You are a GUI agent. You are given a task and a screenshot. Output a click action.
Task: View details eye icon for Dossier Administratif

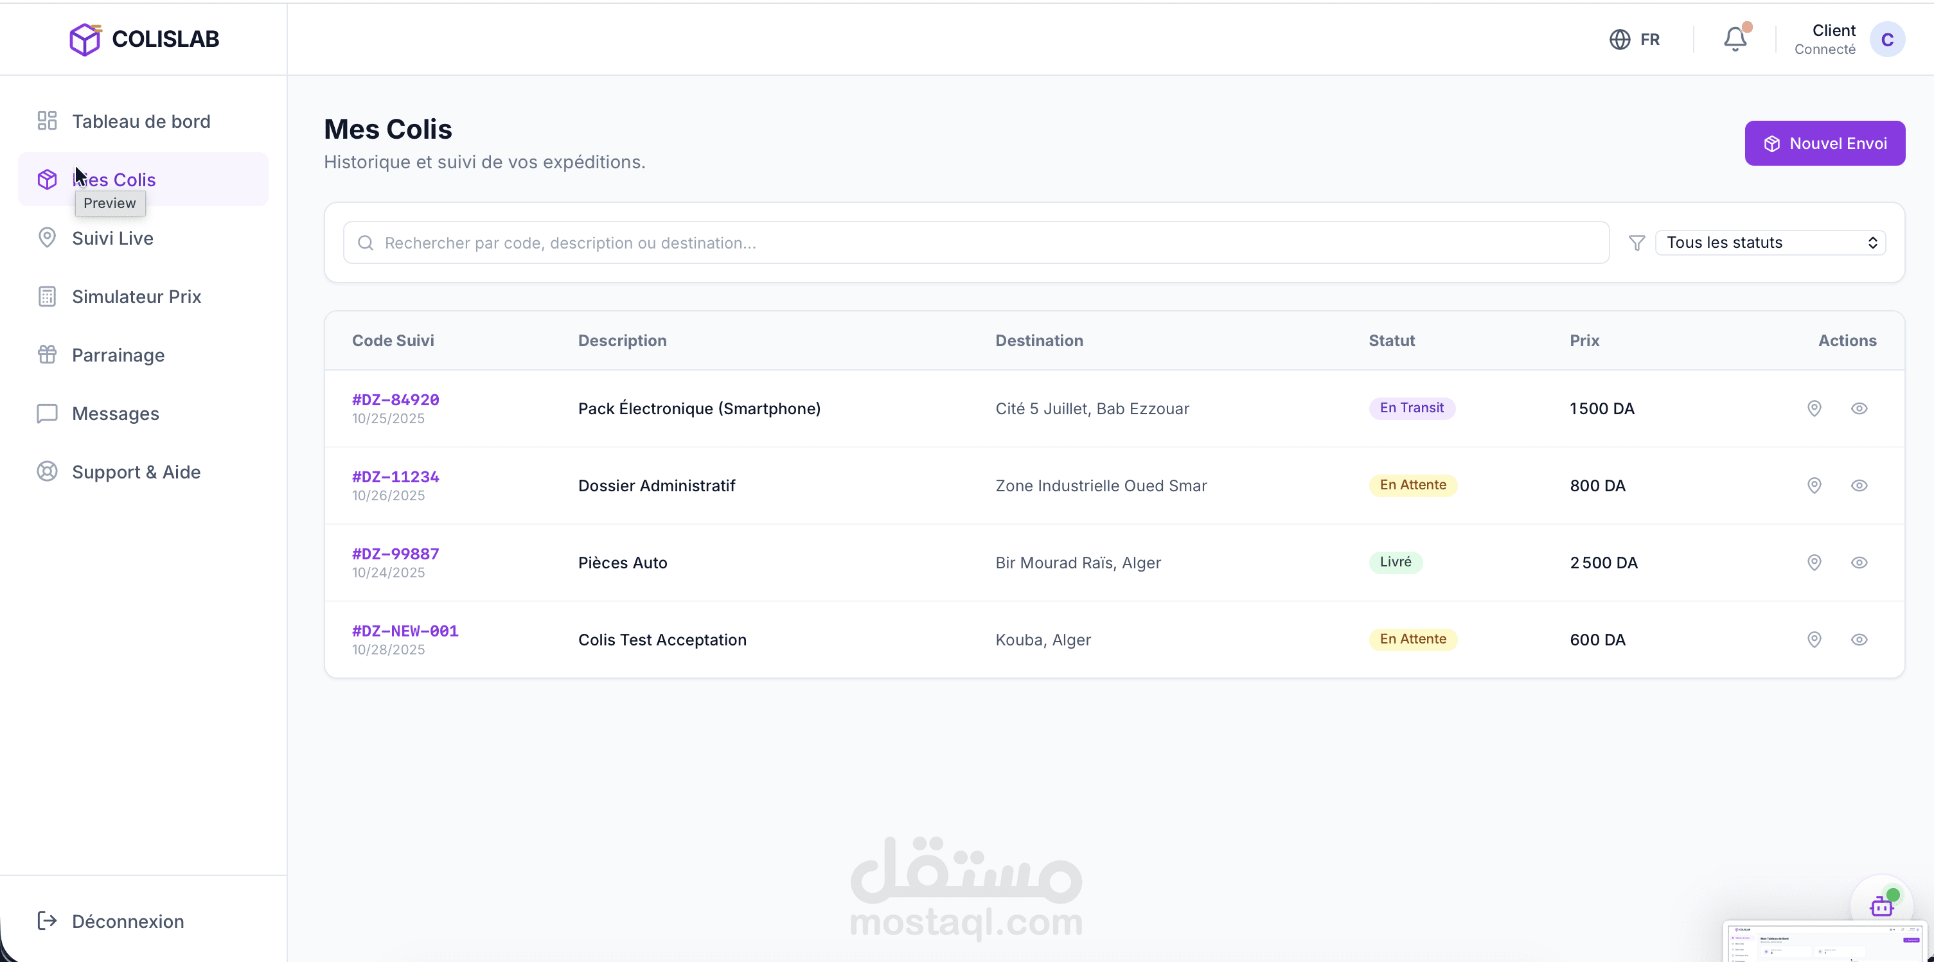coord(1859,485)
